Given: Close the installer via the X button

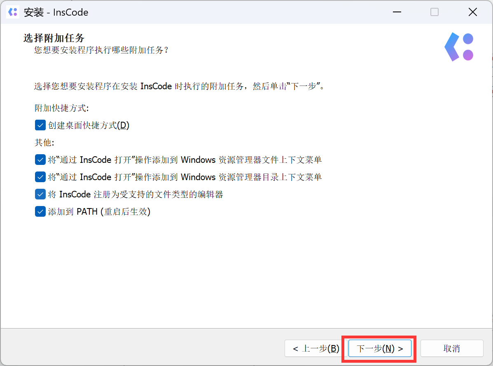Looking at the screenshot, I should [472, 12].
